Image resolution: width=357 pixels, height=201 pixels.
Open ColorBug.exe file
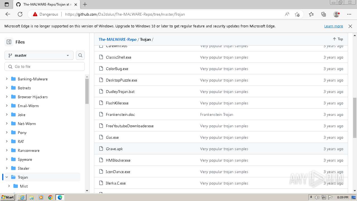[117, 69]
